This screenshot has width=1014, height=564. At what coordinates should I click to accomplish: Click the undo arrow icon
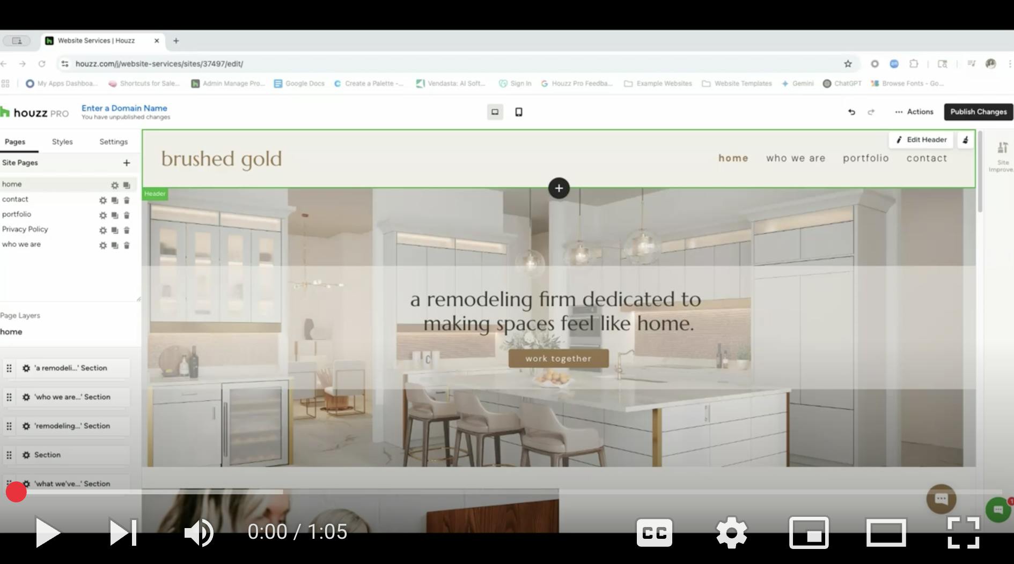[851, 112]
